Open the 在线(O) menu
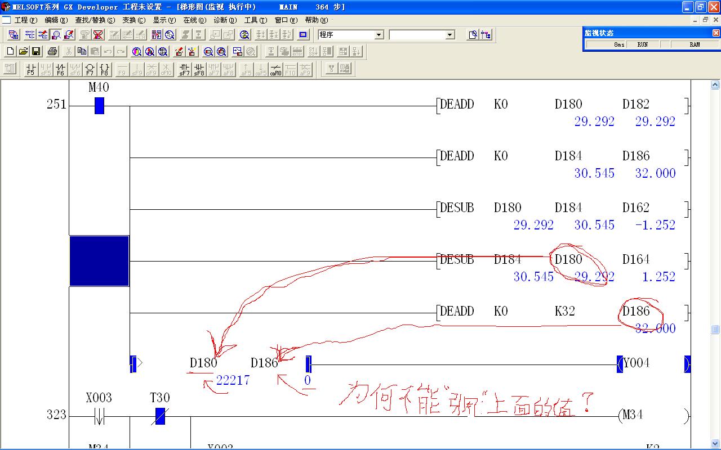 click(194, 20)
